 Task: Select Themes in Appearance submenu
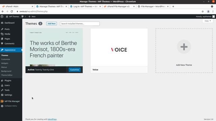point(5,55)
